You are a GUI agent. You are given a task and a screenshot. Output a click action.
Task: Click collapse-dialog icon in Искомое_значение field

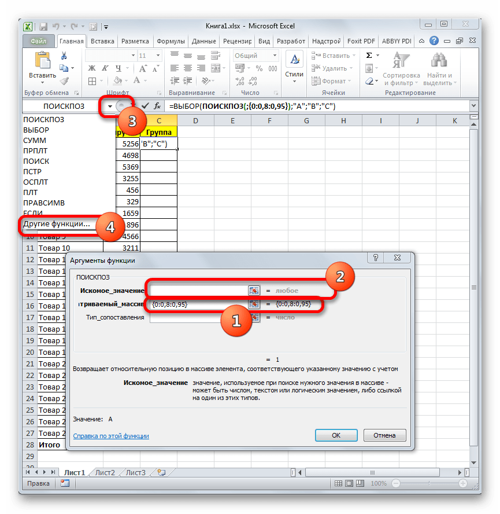coord(253,290)
